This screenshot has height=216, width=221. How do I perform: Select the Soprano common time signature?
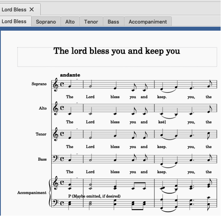[x=62, y=84]
